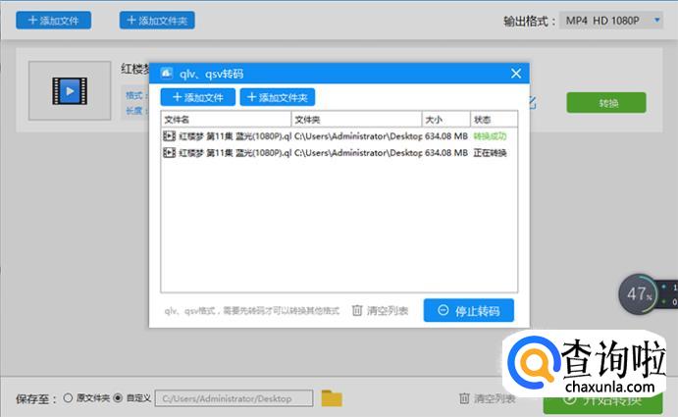Image resolution: width=678 pixels, height=417 pixels.
Task: Click the save path input field
Action: [234, 398]
